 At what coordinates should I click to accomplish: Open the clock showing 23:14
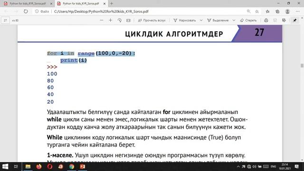point(285,167)
